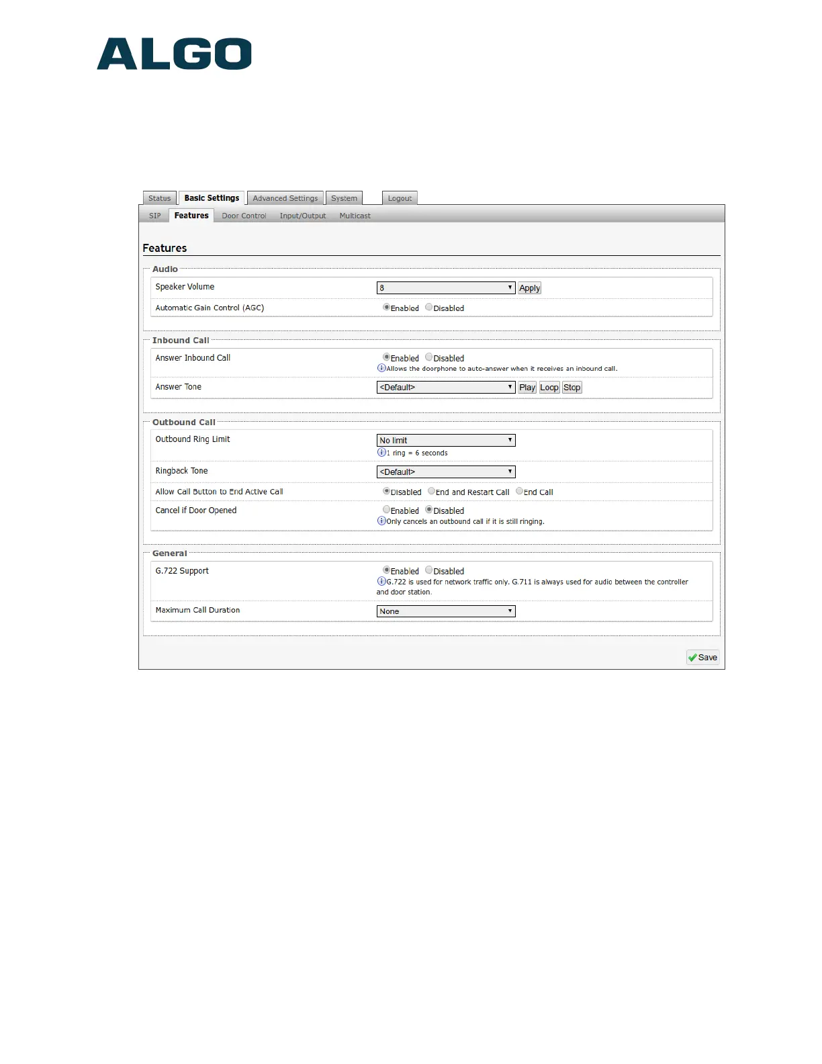Open the Answer Tone dropdown
822x1064 pixels.
point(446,388)
